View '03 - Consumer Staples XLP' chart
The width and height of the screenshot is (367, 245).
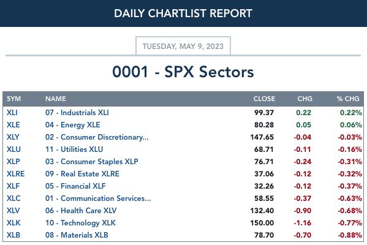point(91,162)
